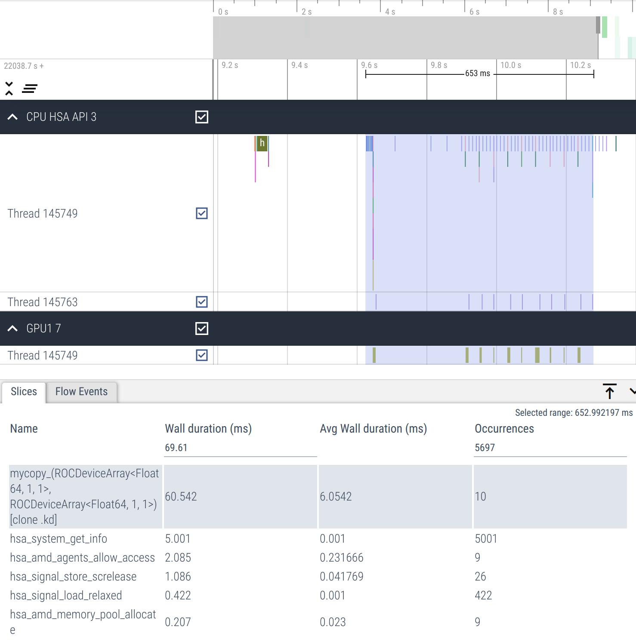Toggle the GPU1 7 group checkbox
The image size is (636, 642).
coord(201,329)
